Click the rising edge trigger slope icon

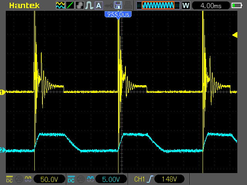click(151, 179)
